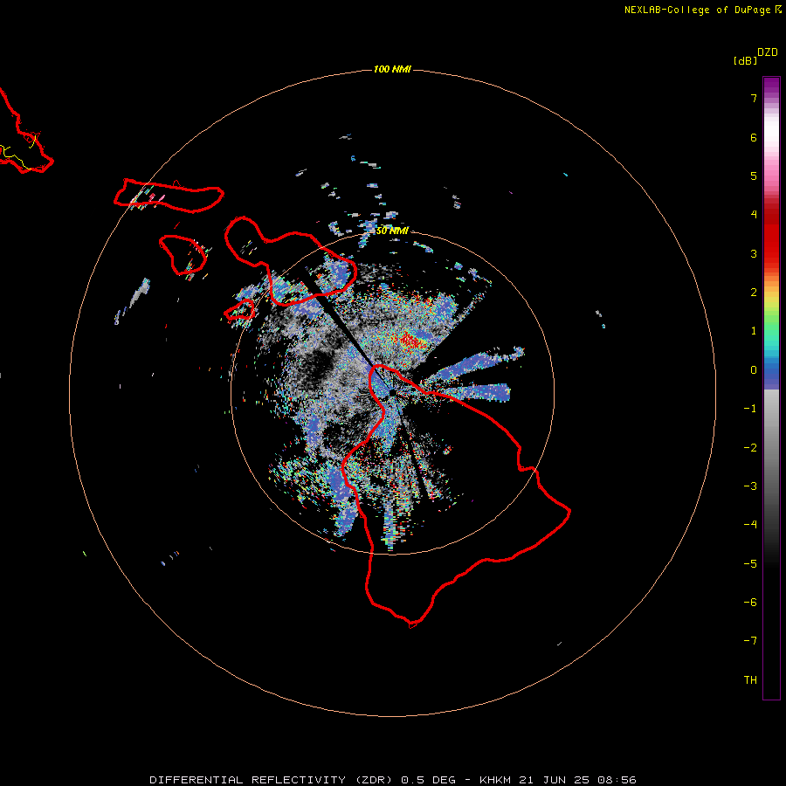The height and width of the screenshot is (786, 786).
Task: Click the 2 dB value on color scale
Action: coord(754,293)
